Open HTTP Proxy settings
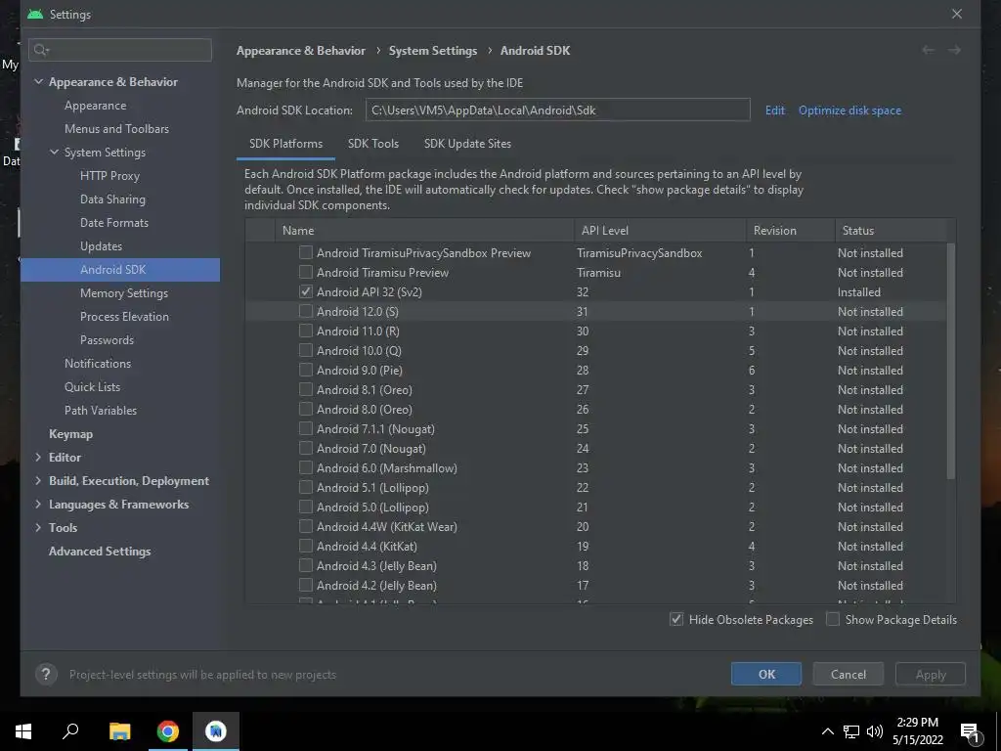The width and height of the screenshot is (1001, 751). pyautogui.click(x=109, y=176)
